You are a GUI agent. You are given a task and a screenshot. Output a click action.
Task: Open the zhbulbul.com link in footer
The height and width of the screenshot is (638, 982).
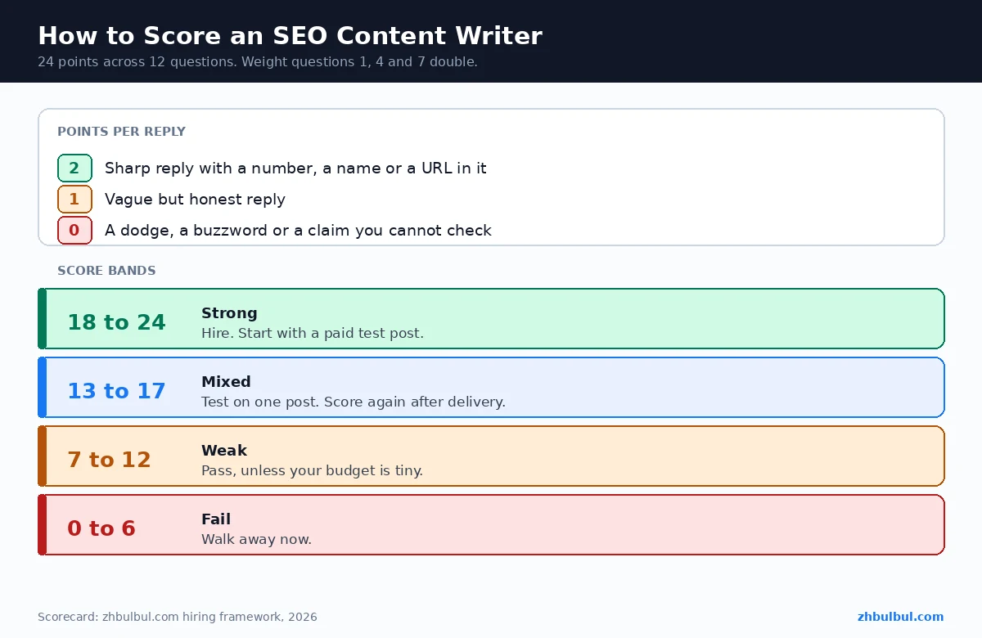pyautogui.click(x=900, y=617)
